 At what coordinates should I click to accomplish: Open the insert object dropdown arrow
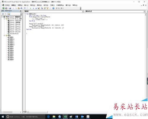[x=8, y=8]
